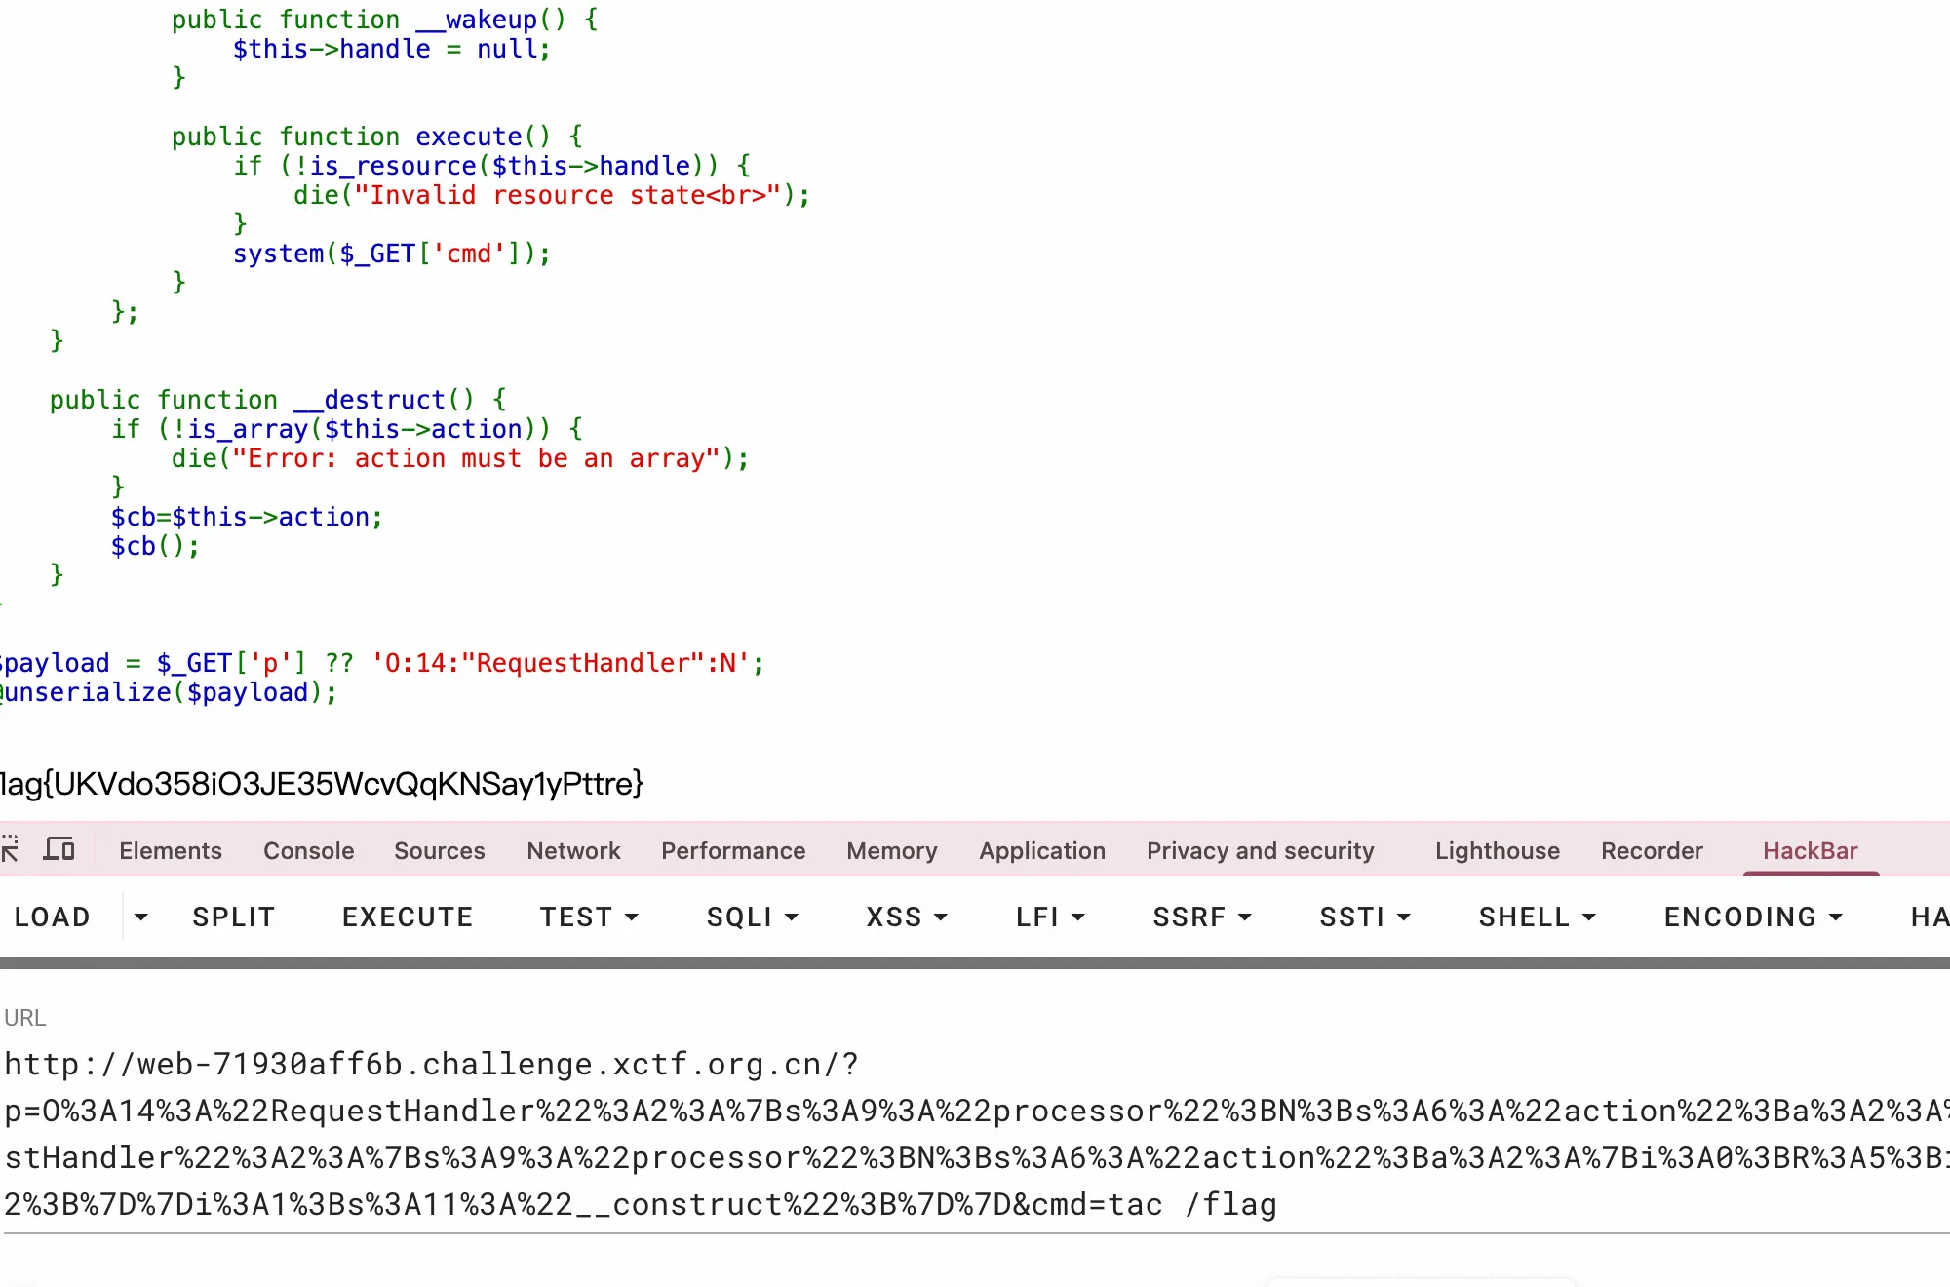Open the LFI dropdown menu
The width and height of the screenshot is (1950, 1287).
1050,917
